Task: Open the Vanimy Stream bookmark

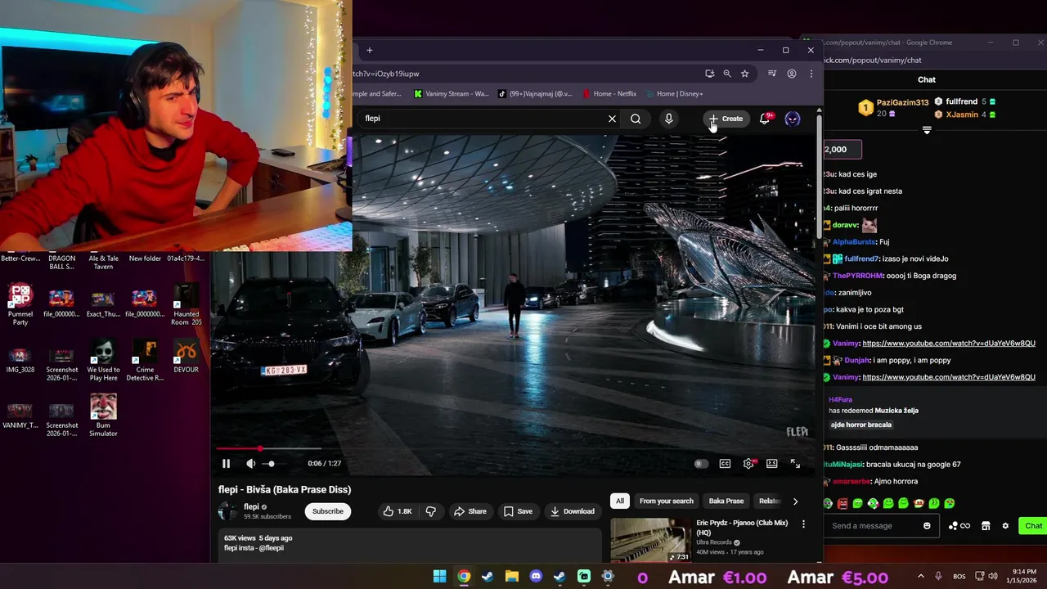Action: tap(451, 94)
